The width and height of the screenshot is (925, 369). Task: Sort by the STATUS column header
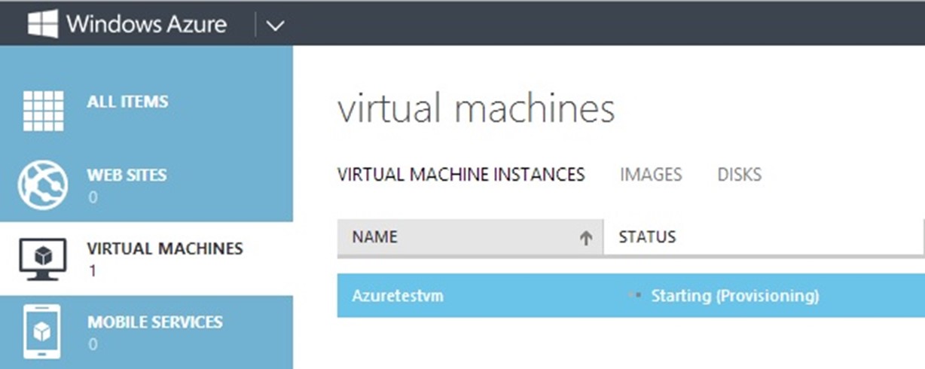tap(764, 237)
